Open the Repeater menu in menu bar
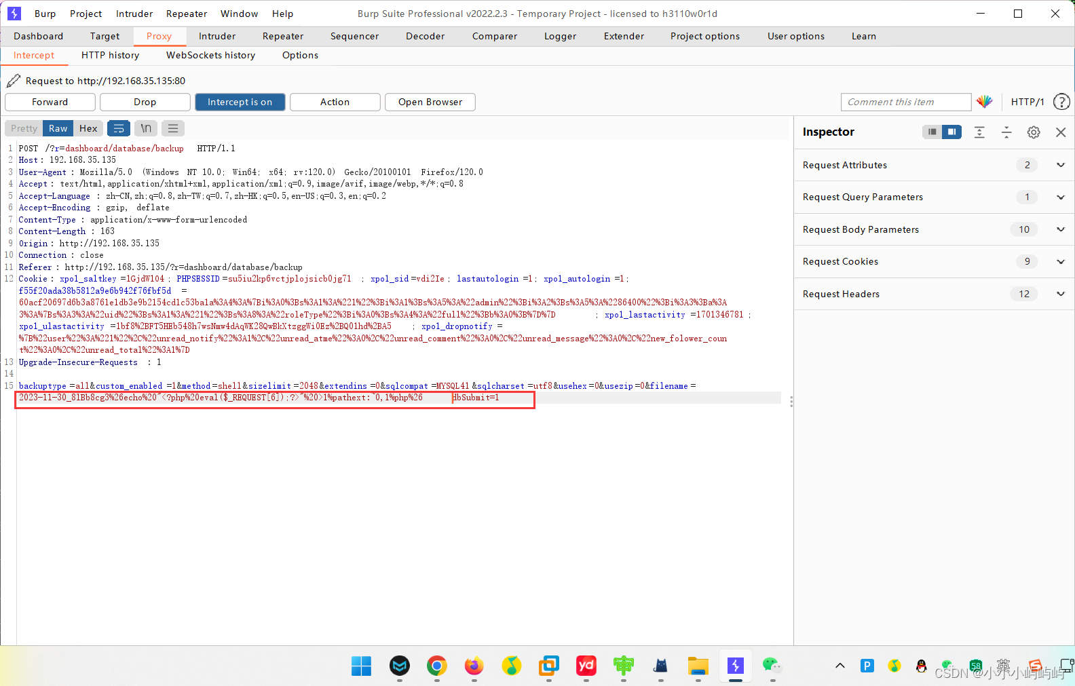This screenshot has height=686, width=1075. click(x=187, y=14)
